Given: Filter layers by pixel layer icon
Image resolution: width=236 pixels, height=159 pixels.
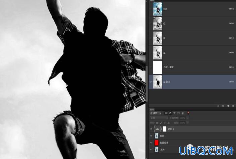Looking at the screenshot, I should pyautogui.click(x=166, y=113).
